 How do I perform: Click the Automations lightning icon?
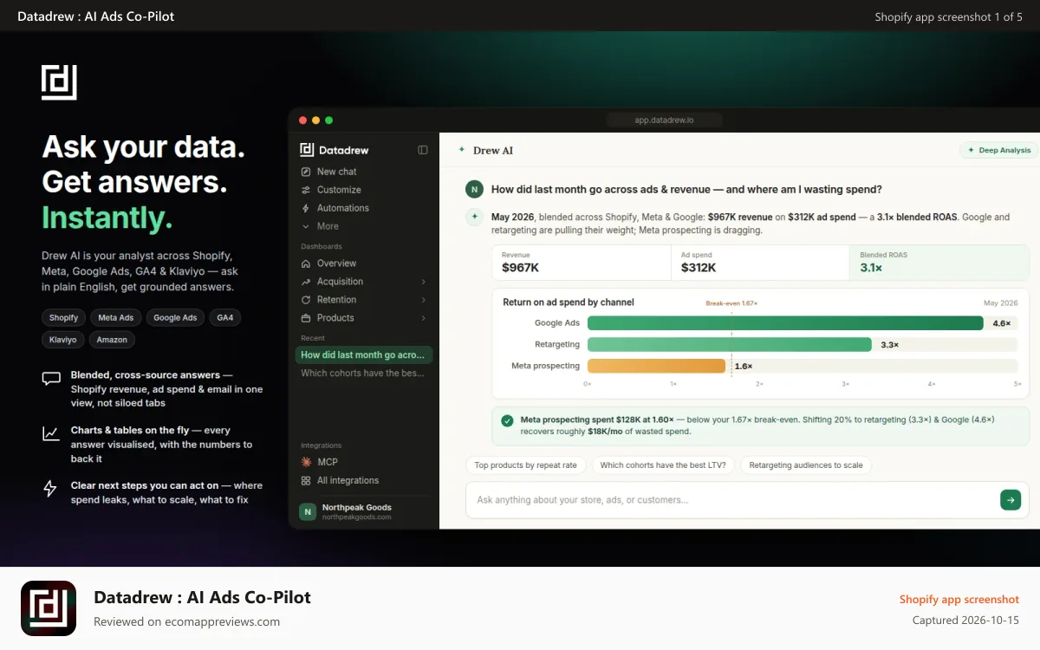click(306, 208)
